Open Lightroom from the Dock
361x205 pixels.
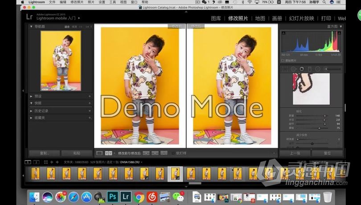pyautogui.click(x=126, y=197)
